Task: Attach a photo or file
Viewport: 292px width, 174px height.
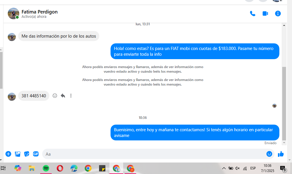Action: point(18,154)
